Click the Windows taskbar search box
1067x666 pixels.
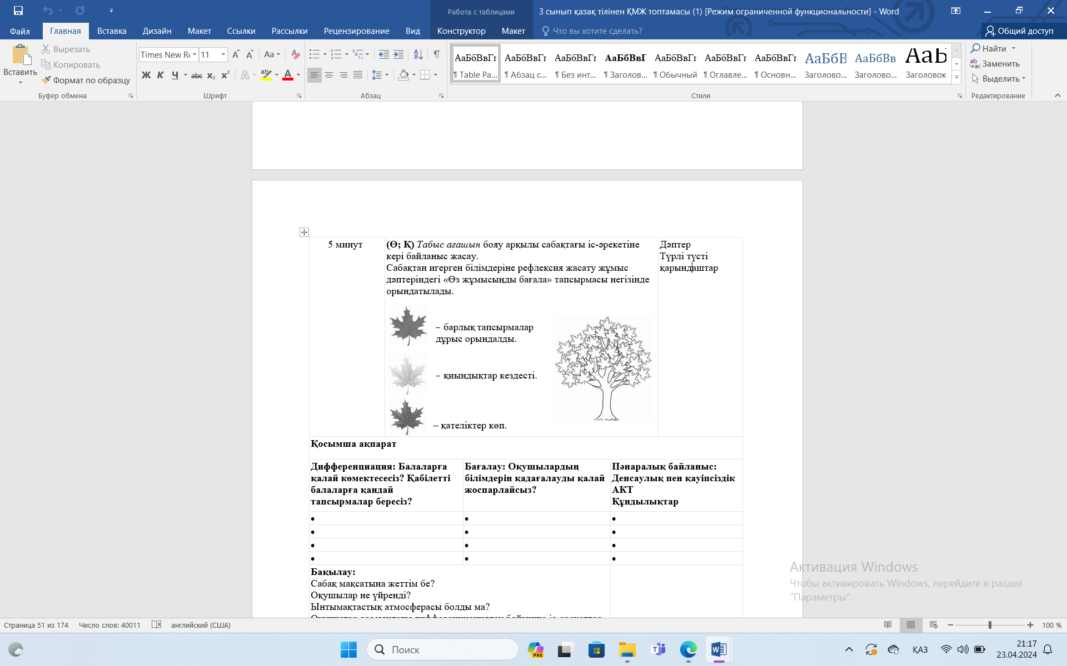coord(443,649)
